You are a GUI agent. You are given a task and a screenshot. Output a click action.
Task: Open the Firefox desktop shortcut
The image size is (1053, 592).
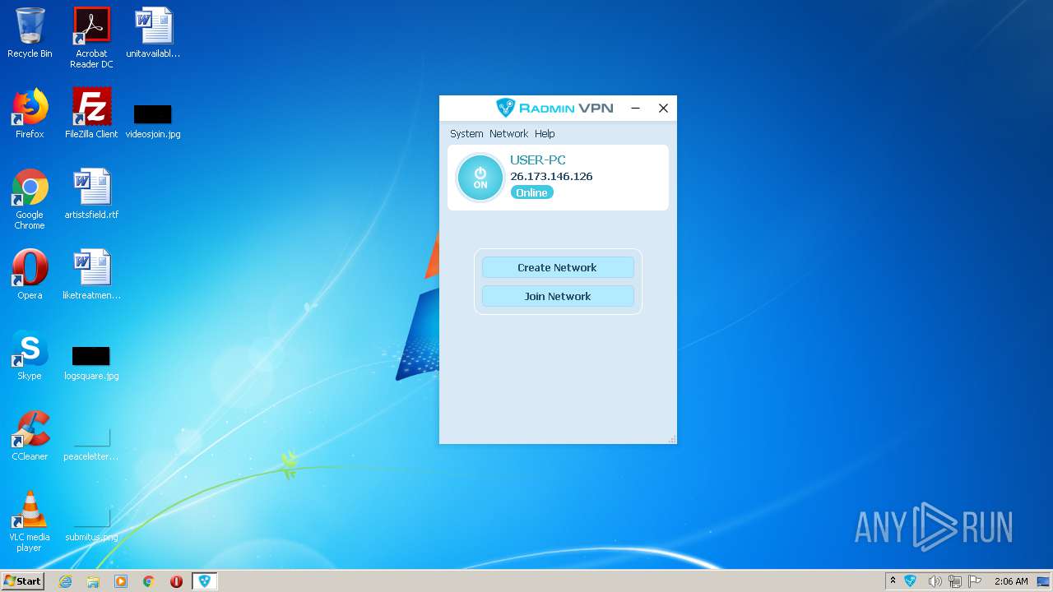tap(30, 113)
